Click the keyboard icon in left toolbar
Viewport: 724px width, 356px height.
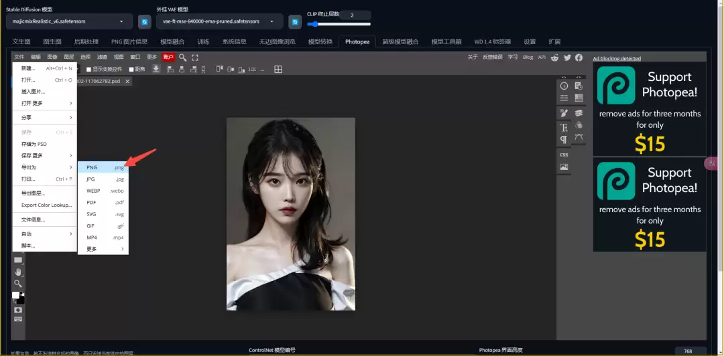18,319
